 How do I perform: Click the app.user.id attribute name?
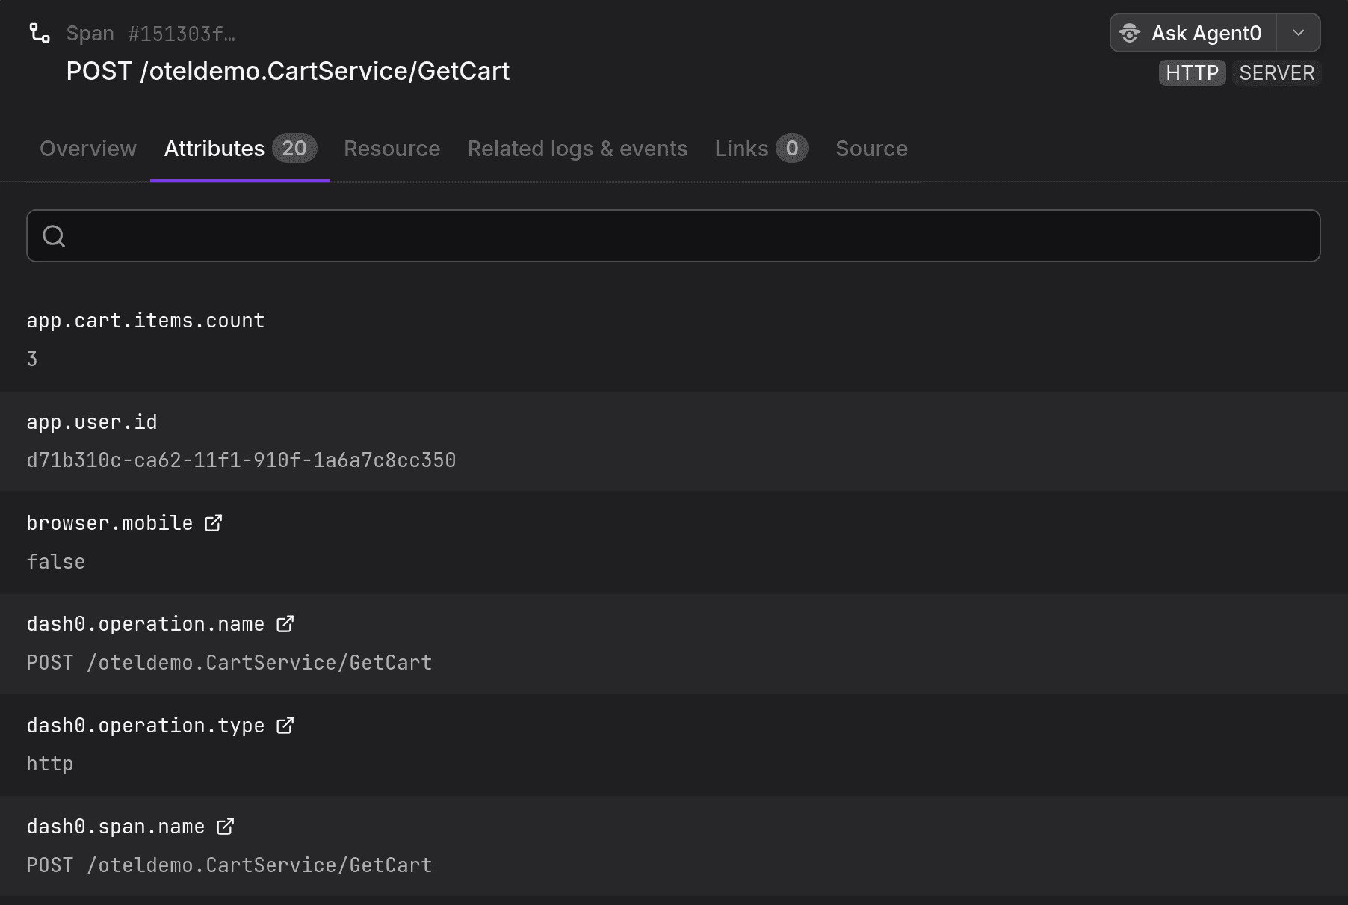92,422
